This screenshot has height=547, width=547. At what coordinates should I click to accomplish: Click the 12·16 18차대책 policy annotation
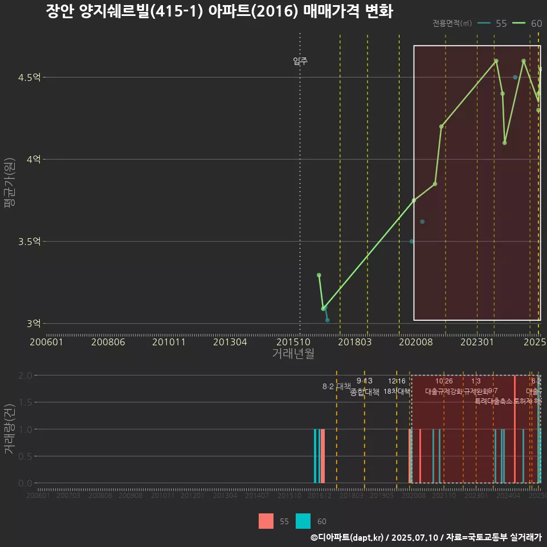(397, 386)
